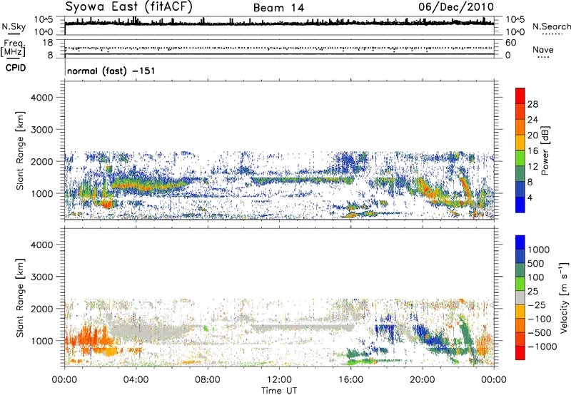Click the "16" power colorbar value
The height and width of the screenshot is (395, 571).
(532, 151)
